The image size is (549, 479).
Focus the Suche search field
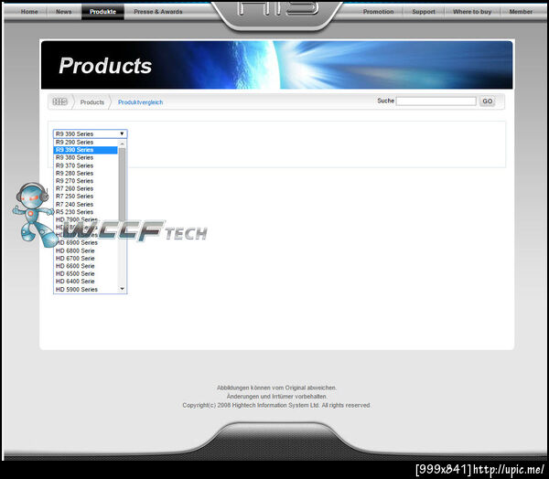pyautogui.click(x=436, y=101)
